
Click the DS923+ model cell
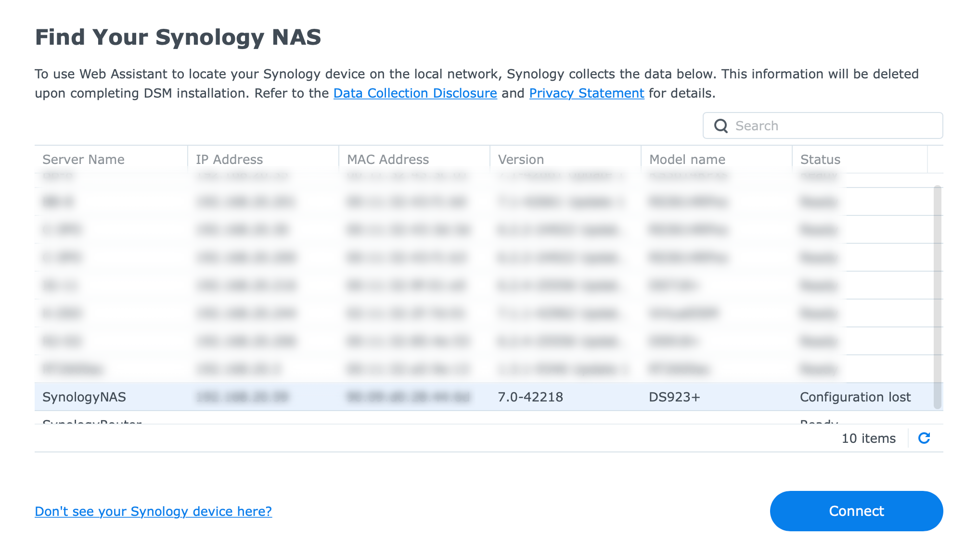click(x=674, y=397)
